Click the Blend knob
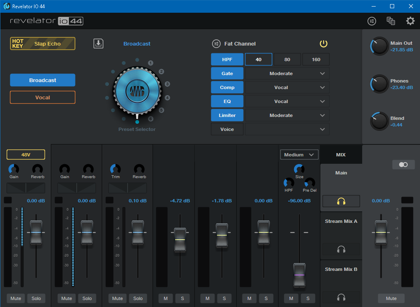 pyautogui.click(x=379, y=121)
